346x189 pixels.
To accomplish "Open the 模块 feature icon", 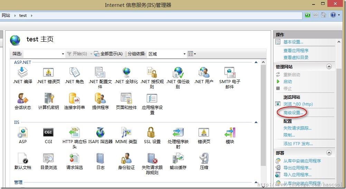I will point(230,132).
